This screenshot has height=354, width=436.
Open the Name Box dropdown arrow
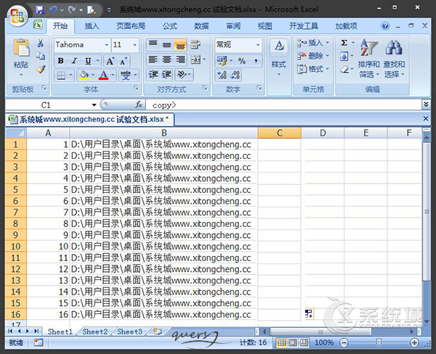click(94, 105)
